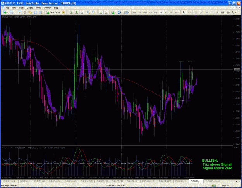The height and width of the screenshot is (188, 242).
Task: Switch timeframe to W1
Action: (x=172, y=12)
